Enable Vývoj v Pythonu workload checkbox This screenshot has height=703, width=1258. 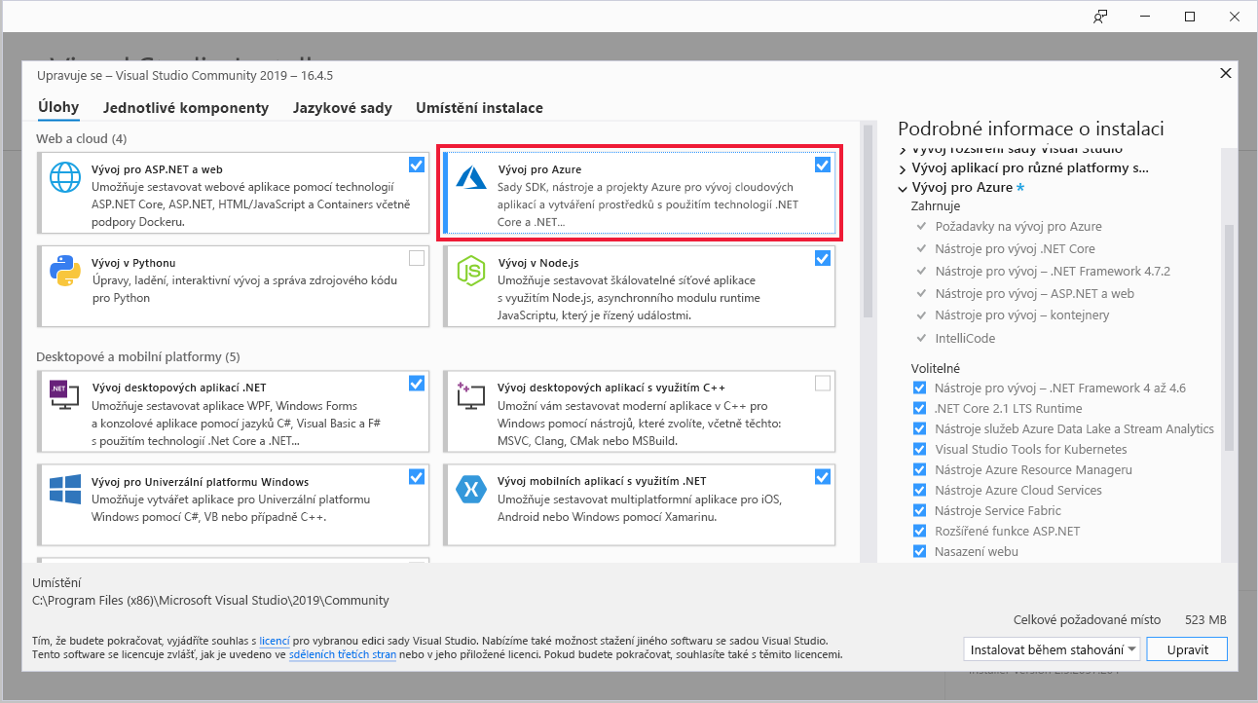[417, 258]
